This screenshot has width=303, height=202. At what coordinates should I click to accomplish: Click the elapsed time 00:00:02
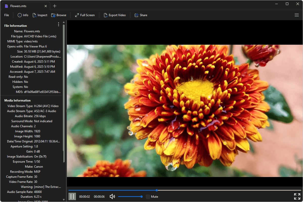click(85, 197)
